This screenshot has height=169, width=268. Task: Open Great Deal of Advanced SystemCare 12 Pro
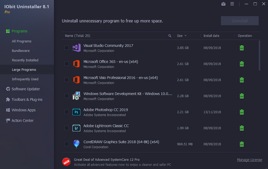pos(106,160)
